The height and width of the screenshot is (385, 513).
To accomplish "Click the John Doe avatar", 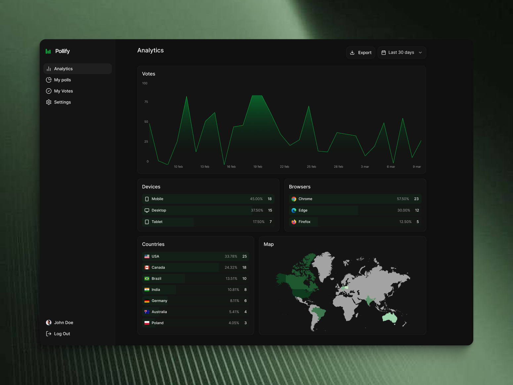I will (x=49, y=322).
